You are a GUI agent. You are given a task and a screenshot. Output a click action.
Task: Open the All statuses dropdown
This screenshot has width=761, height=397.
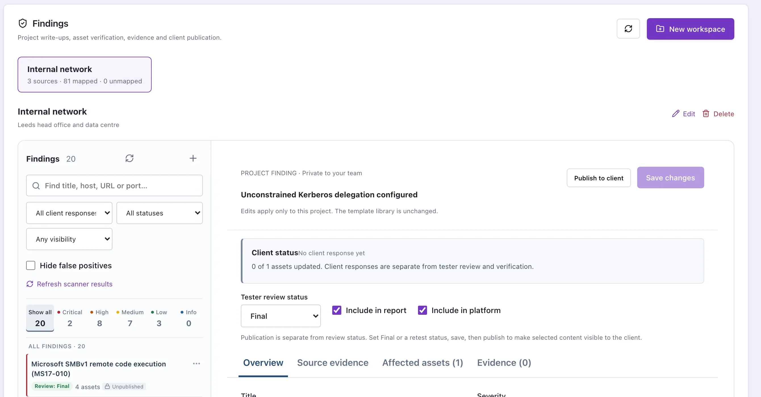pos(160,213)
